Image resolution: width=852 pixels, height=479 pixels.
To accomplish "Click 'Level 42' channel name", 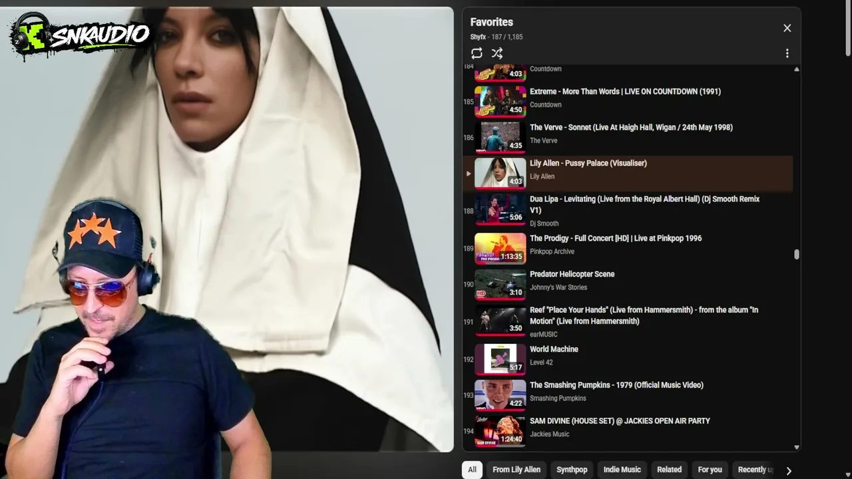I will pyautogui.click(x=541, y=363).
